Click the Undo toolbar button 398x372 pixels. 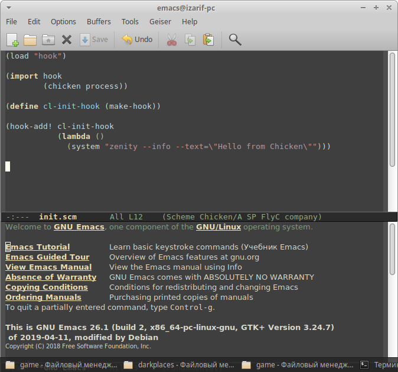pyautogui.click(x=137, y=40)
